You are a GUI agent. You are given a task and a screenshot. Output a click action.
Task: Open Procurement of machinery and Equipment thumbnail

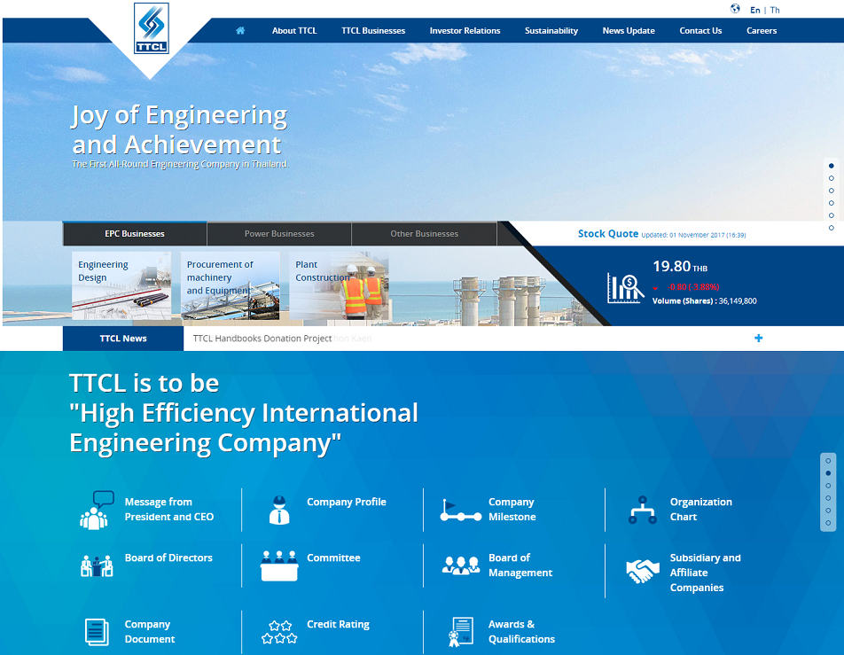click(231, 285)
